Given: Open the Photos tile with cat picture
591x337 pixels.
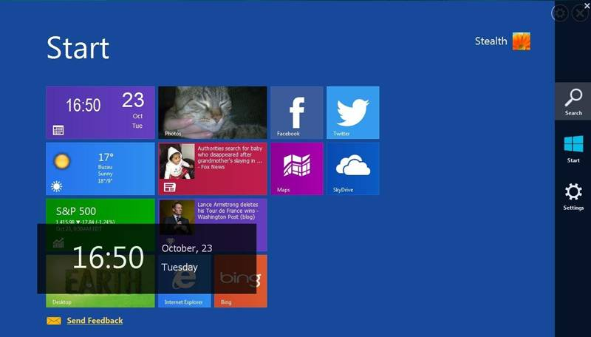Looking at the screenshot, I should pos(213,112).
